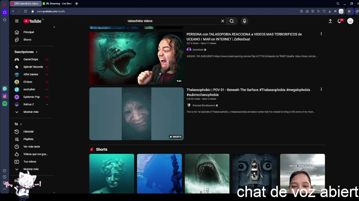Open a new browser tab
The height and width of the screenshot is (201, 359).
click(x=77, y=4)
